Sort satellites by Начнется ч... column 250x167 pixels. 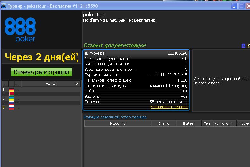225,124
